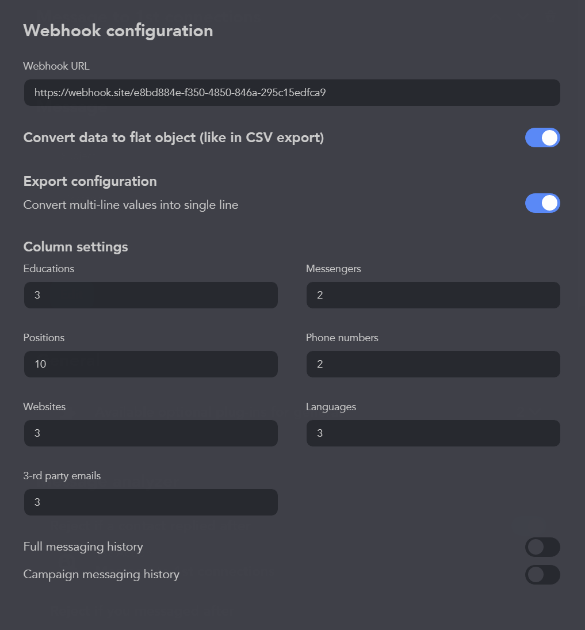Click the Column settings heading text
Viewport: 585px width, 630px height.
[75, 247]
